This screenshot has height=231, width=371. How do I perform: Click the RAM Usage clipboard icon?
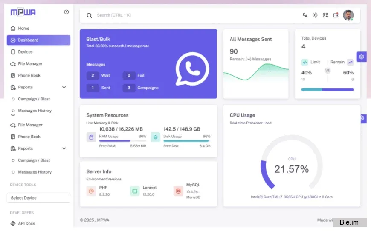[91, 137]
